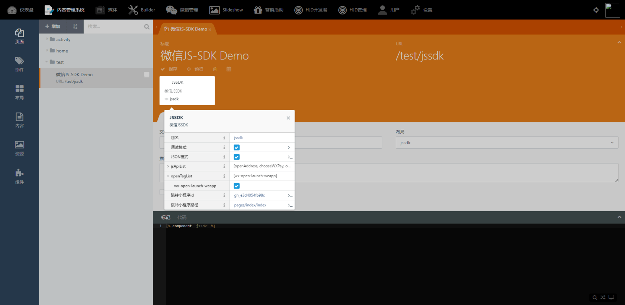This screenshot has width=625, height=305.
Task: Open the 营销活动 gift icon menu
Action: pos(268,10)
